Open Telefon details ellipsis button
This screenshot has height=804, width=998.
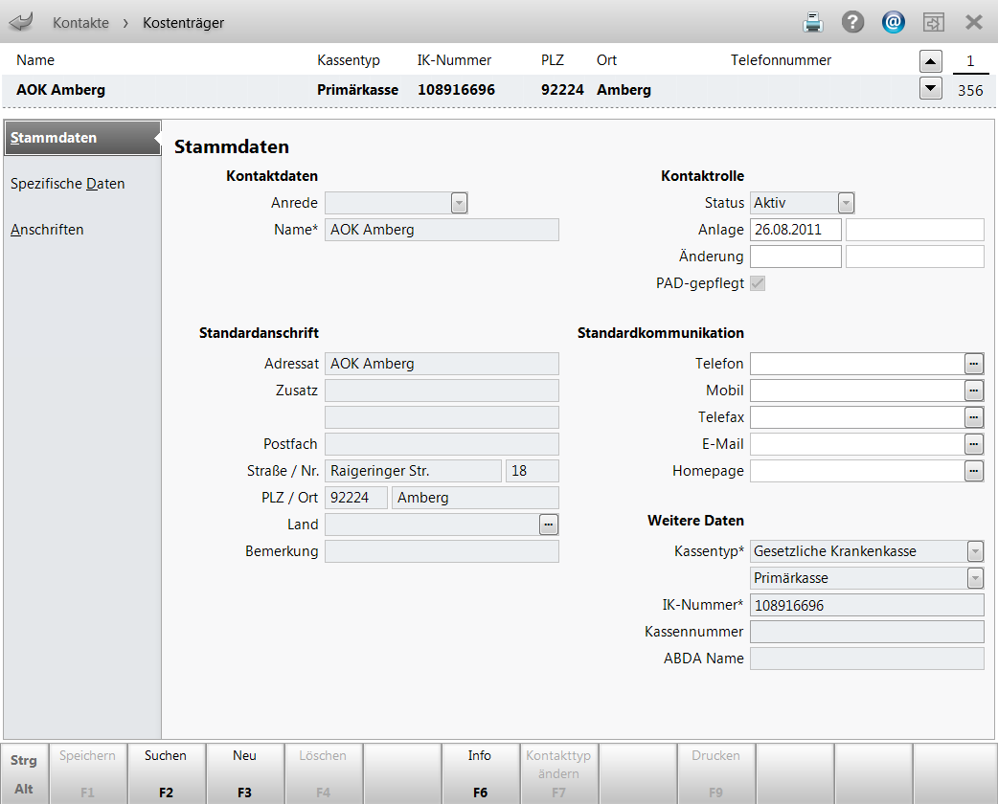coord(974,364)
